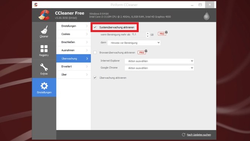Open the Einschließen settings page
Viewport: 250px width, 141px height.
pos(73,42)
